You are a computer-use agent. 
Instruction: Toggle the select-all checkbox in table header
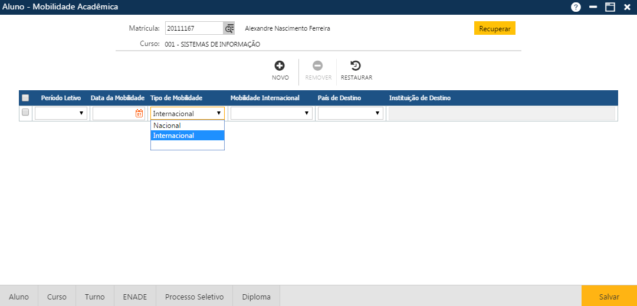pyautogui.click(x=25, y=98)
